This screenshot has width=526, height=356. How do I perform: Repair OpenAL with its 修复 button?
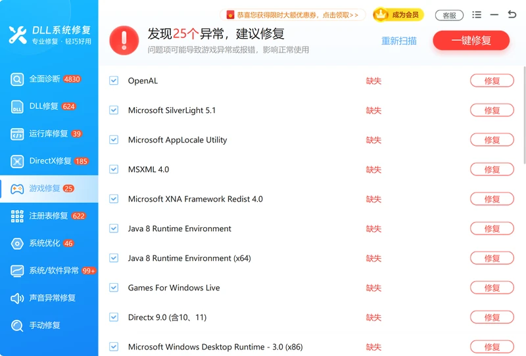(x=492, y=80)
